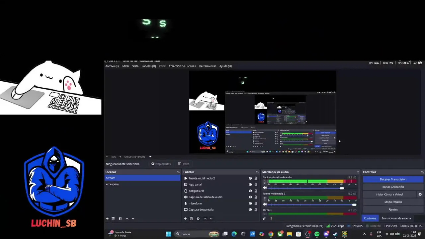Lock the Captura de salida de audio source
425x239 pixels.
click(256, 197)
